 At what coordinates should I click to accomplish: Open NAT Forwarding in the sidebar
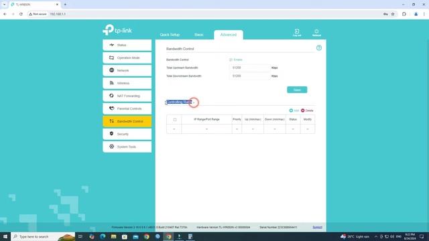tap(127, 96)
